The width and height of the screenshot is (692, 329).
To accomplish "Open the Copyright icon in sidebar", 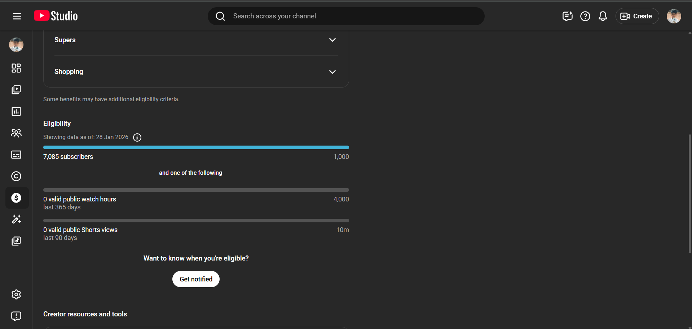I will (x=16, y=176).
